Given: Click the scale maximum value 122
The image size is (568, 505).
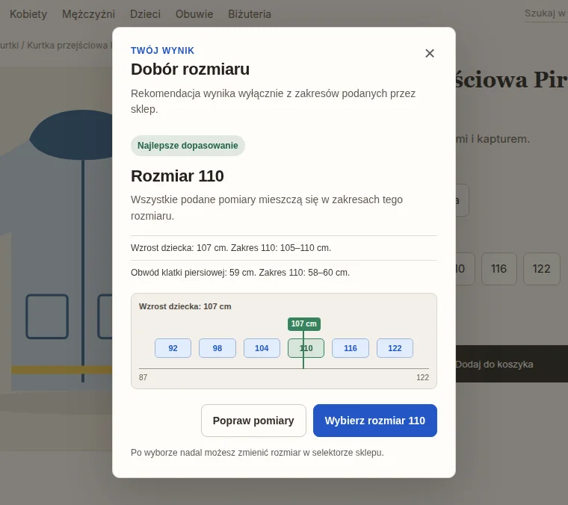Looking at the screenshot, I should tap(422, 377).
